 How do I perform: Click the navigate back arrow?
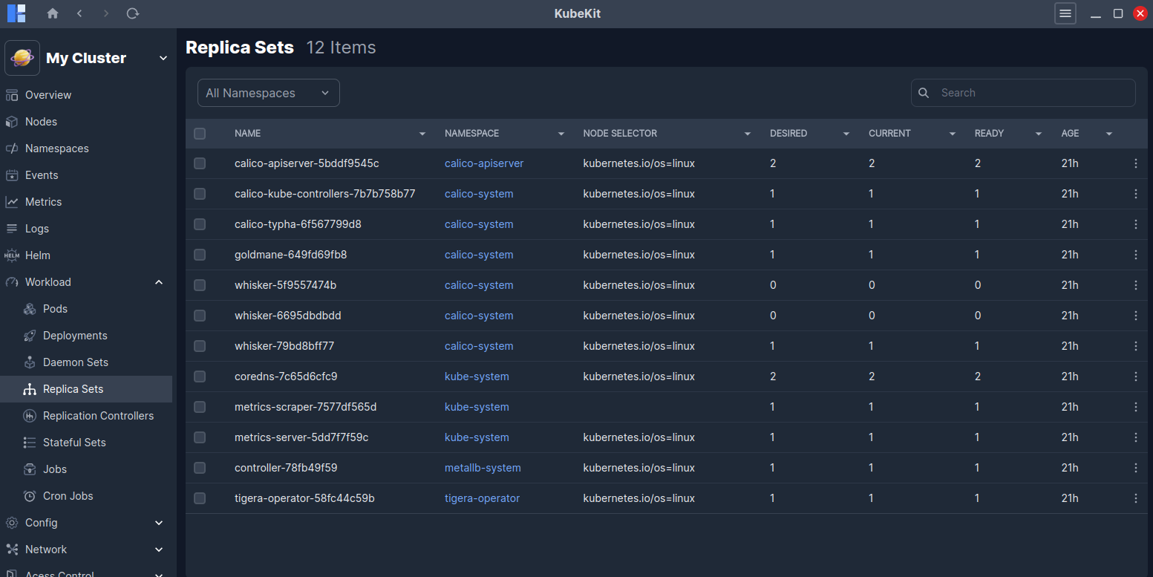(79, 13)
